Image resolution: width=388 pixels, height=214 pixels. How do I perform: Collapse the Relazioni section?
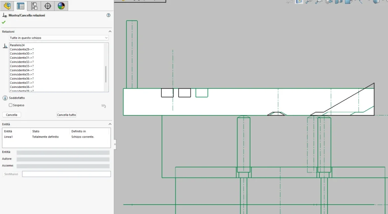(110, 31)
